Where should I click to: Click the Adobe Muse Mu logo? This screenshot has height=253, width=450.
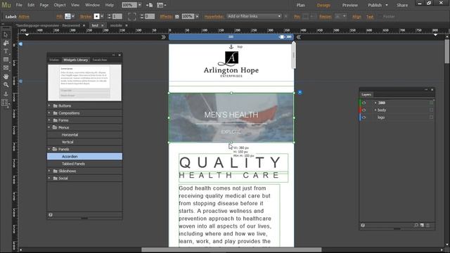(x=6, y=5)
